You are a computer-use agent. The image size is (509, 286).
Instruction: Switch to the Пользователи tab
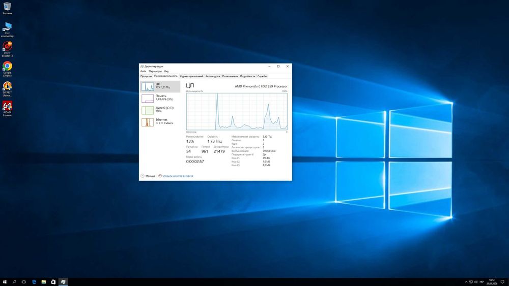coord(230,76)
